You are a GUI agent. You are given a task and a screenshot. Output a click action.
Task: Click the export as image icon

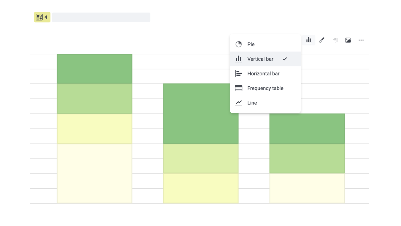pyautogui.click(x=348, y=40)
